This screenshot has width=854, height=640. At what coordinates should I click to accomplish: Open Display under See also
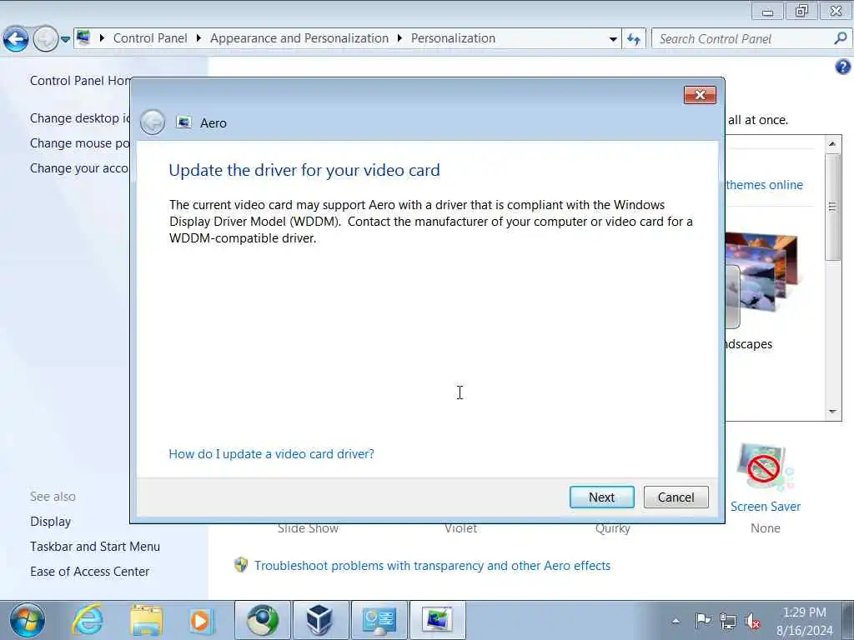(x=51, y=522)
